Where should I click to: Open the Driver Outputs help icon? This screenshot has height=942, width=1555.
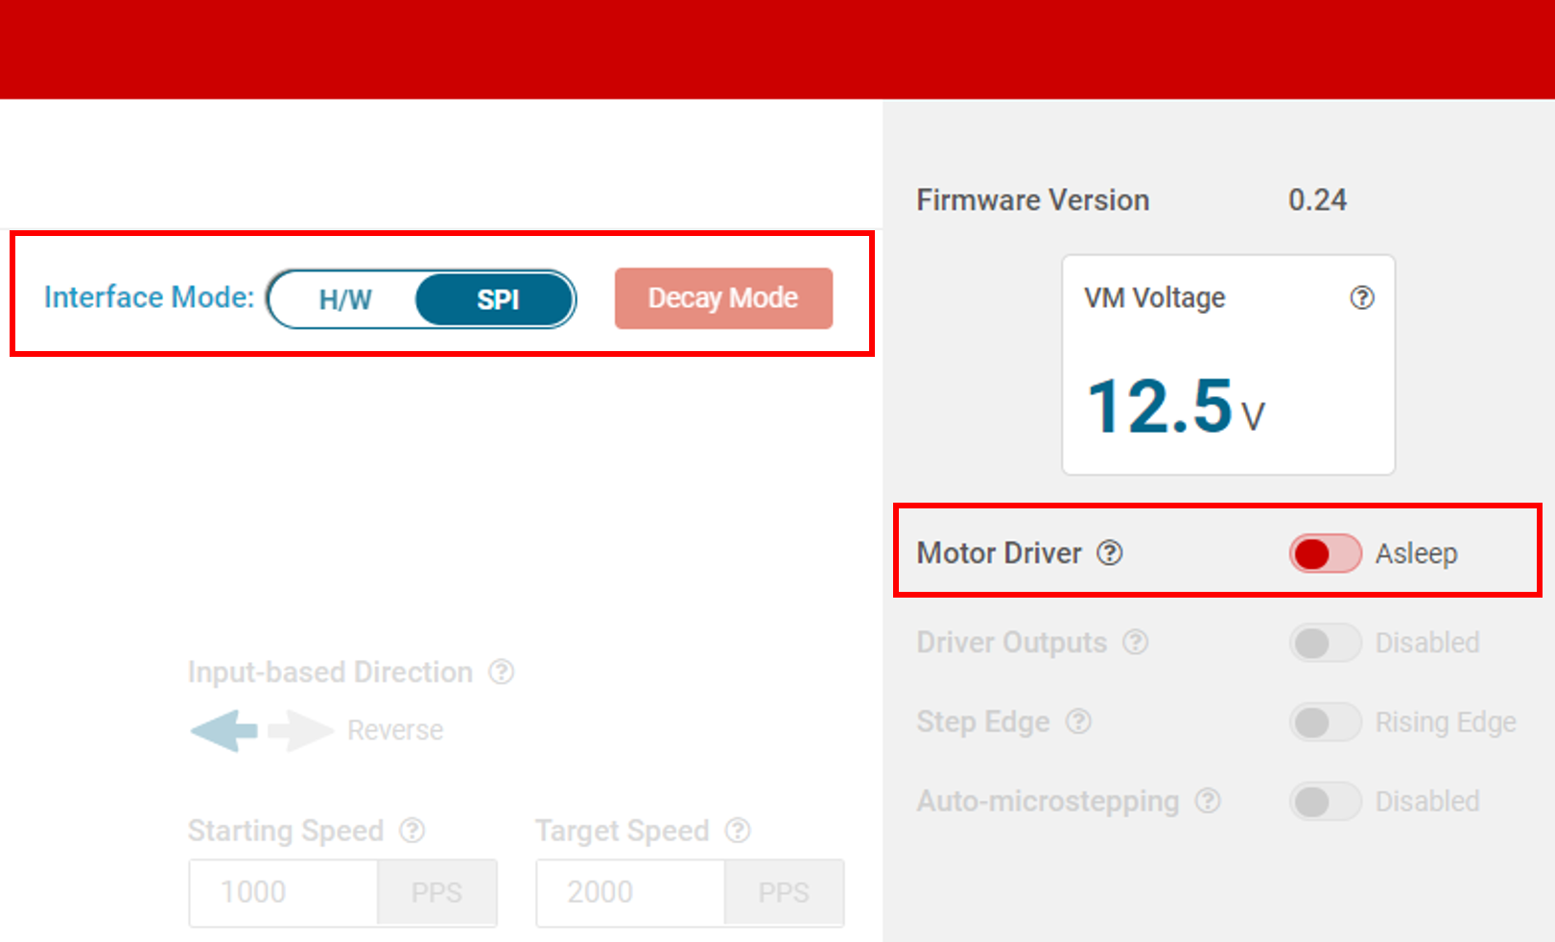click(1136, 643)
